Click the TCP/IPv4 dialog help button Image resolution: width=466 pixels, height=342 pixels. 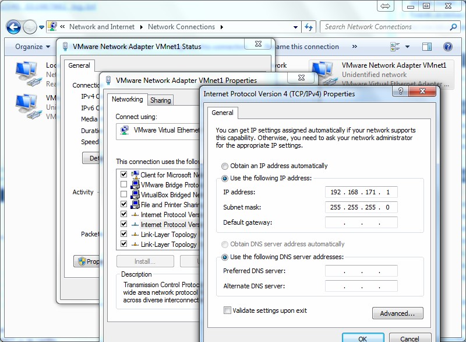(x=400, y=92)
